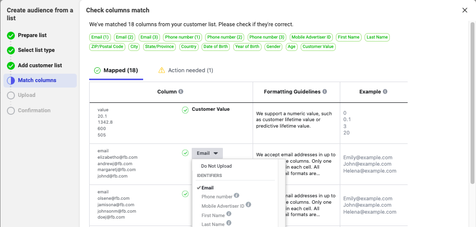
Task: Click the dialog vertical scrollbar
Action: (472, 99)
